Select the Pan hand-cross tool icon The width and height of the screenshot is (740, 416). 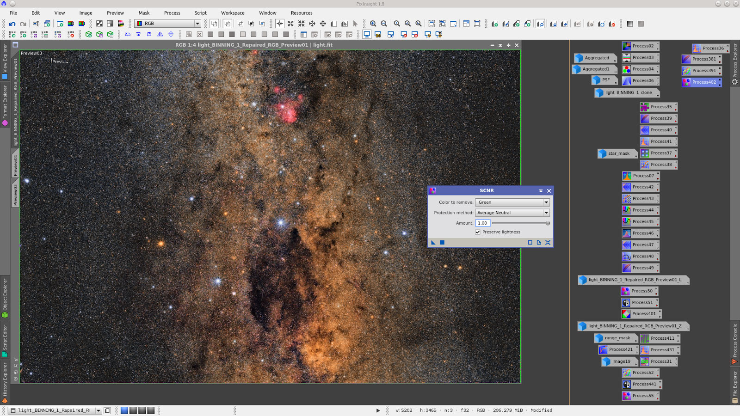[323, 24]
